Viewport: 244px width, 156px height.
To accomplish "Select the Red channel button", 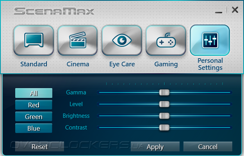I will point(34,105).
